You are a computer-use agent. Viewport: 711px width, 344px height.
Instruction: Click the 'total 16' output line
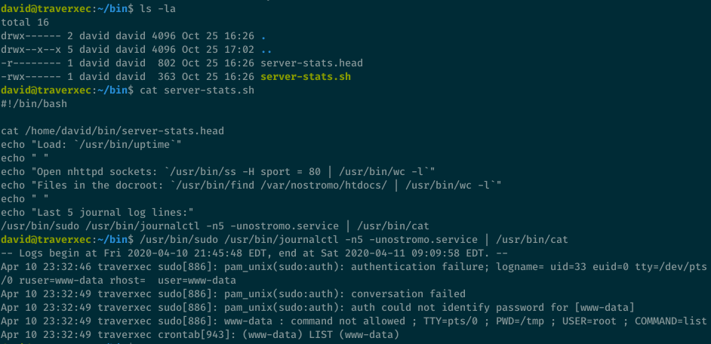[25, 22]
